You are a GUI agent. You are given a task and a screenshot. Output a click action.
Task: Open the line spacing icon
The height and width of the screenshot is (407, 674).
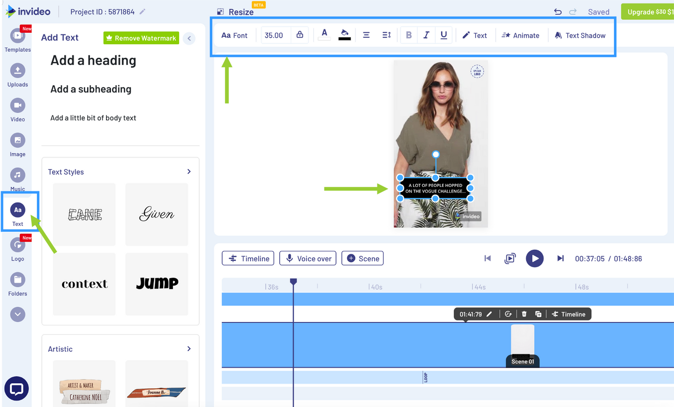[x=386, y=35]
